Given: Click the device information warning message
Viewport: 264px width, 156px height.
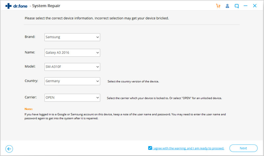Looking at the screenshot, I should coord(96,18).
